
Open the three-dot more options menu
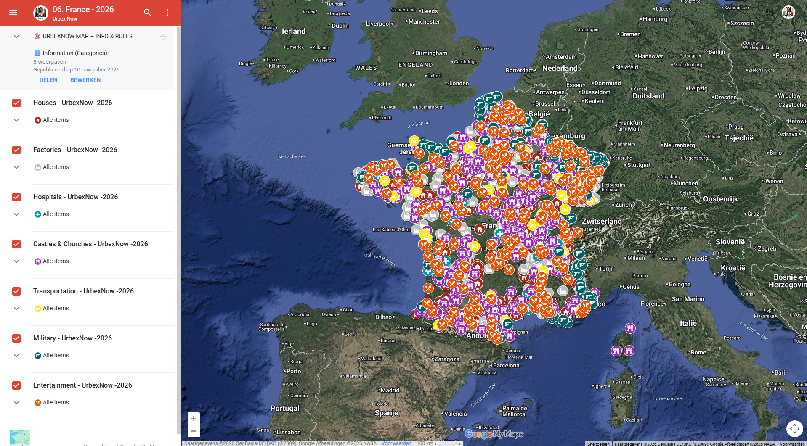(x=167, y=13)
